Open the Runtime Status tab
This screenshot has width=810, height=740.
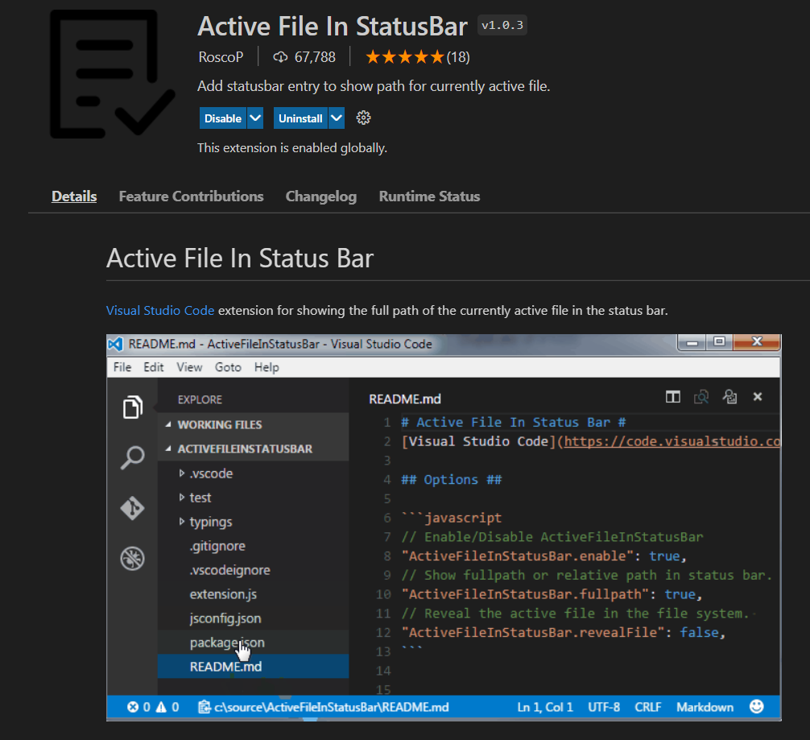coord(429,196)
